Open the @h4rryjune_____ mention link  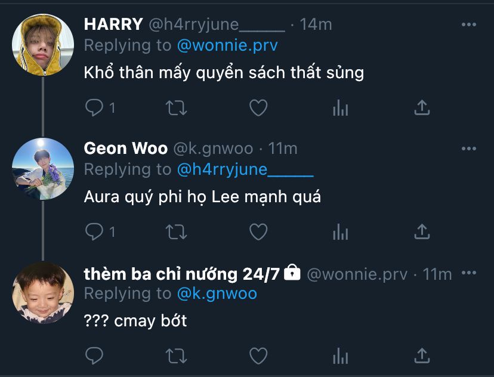[x=245, y=169]
